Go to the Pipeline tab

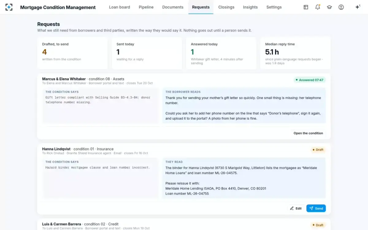pyautogui.click(x=146, y=7)
